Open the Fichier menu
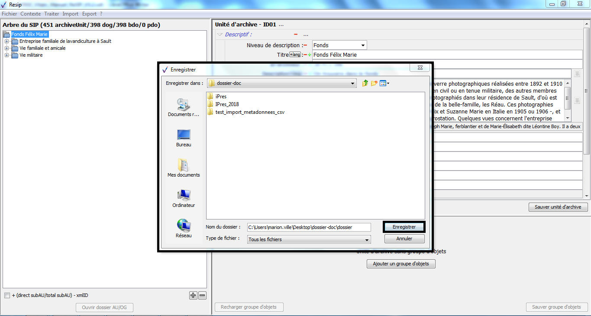The height and width of the screenshot is (316, 591). [x=10, y=14]
